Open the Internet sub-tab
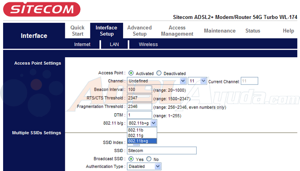300x171 pixels. click(82, 45)
